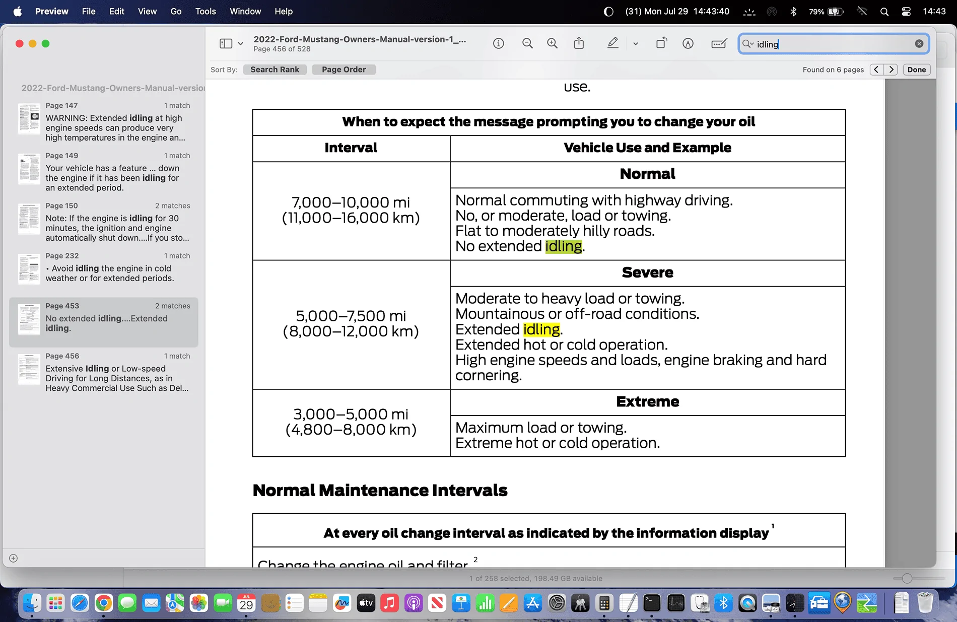This screenshot has height=622, width=957.
Task: Open the Preview application menu
Action: [x=52, y=12]
